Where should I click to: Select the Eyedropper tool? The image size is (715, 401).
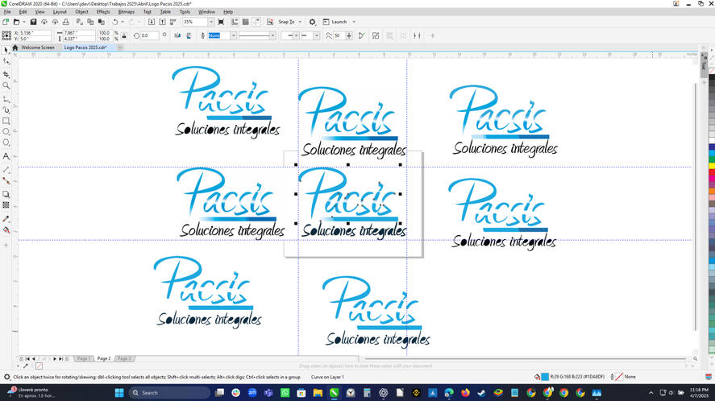point(6,219)
